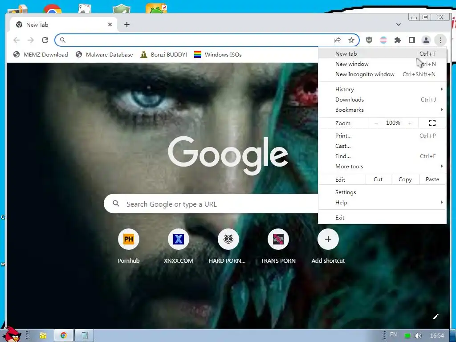Choose Cast... from the menu

point(382,146)
